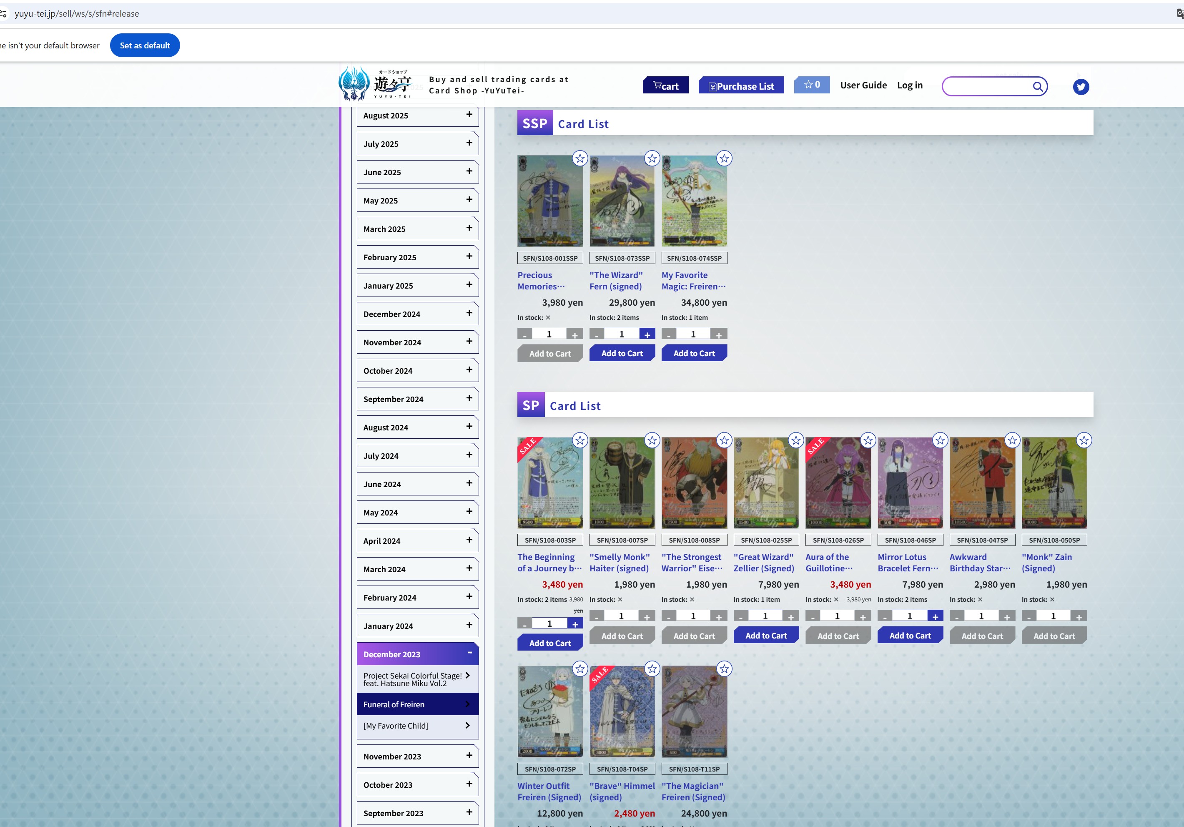Open the Purchase List button
Screen dimensions: 1184x827
point(741,85)
